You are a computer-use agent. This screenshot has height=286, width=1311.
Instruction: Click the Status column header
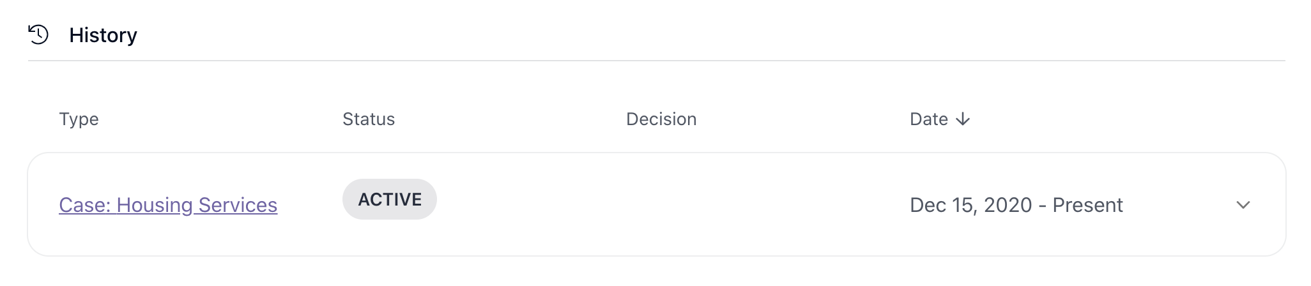point(369,119)
